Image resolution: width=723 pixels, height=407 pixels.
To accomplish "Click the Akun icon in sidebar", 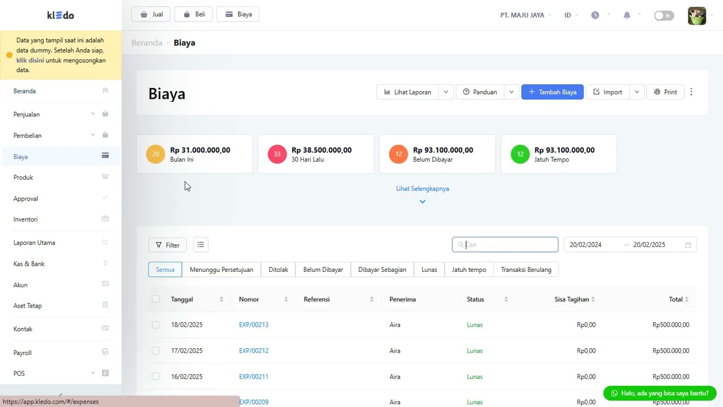I will pyautogui.click(x=105, y=284).
